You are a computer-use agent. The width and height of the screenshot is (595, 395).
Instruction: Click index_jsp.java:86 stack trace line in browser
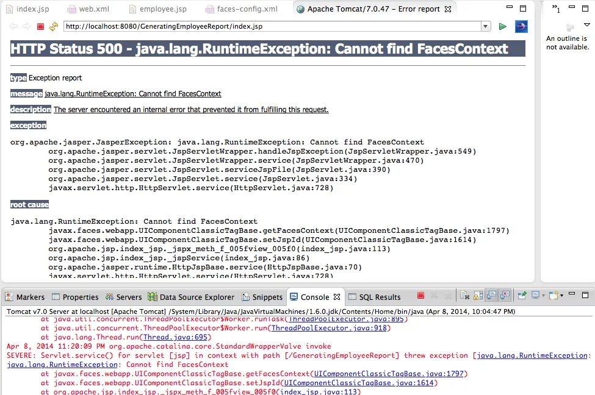[179, 258]
